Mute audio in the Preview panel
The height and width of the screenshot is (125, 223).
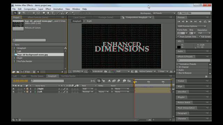pyautogui.click(x=200, y=22)
